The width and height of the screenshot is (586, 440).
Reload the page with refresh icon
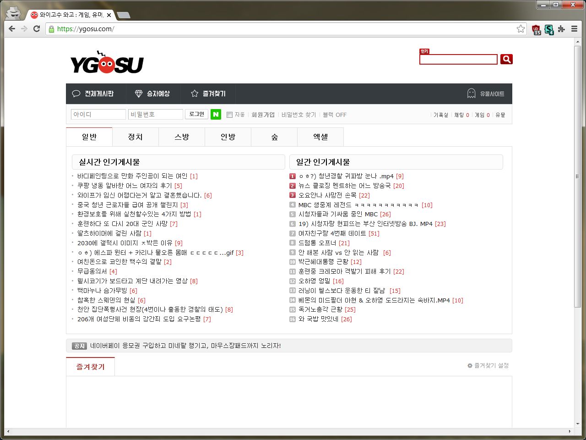37,28
